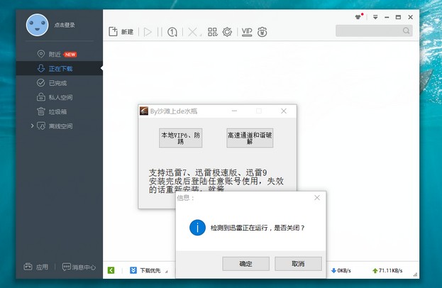Click the VIP toolbar icon

pyautogui.click(x=247, y=32)
